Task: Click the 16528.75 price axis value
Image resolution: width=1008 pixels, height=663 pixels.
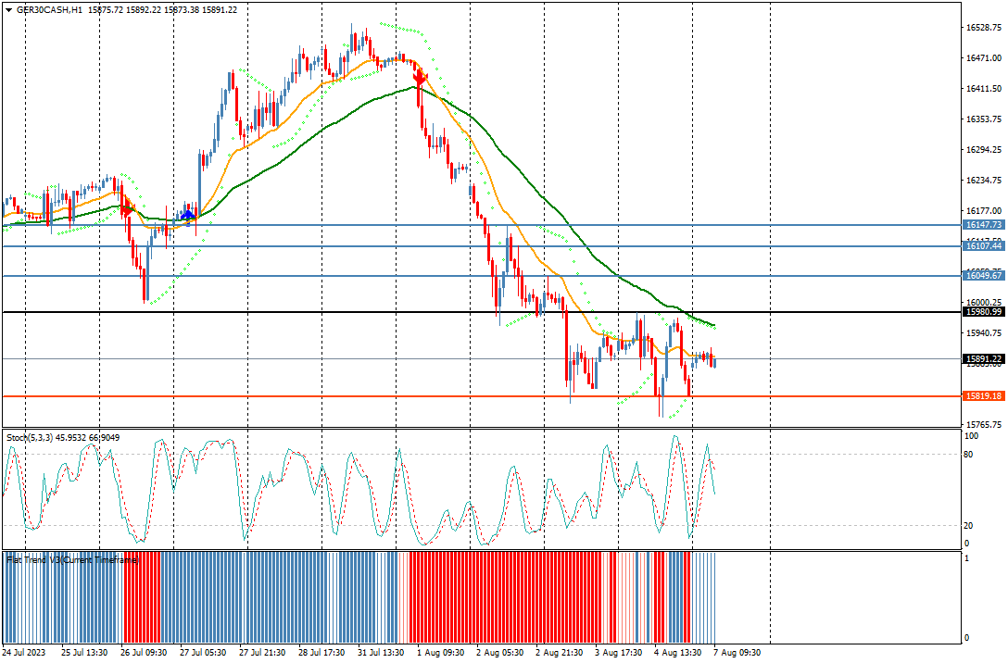Action: click(x=984, y=28)
